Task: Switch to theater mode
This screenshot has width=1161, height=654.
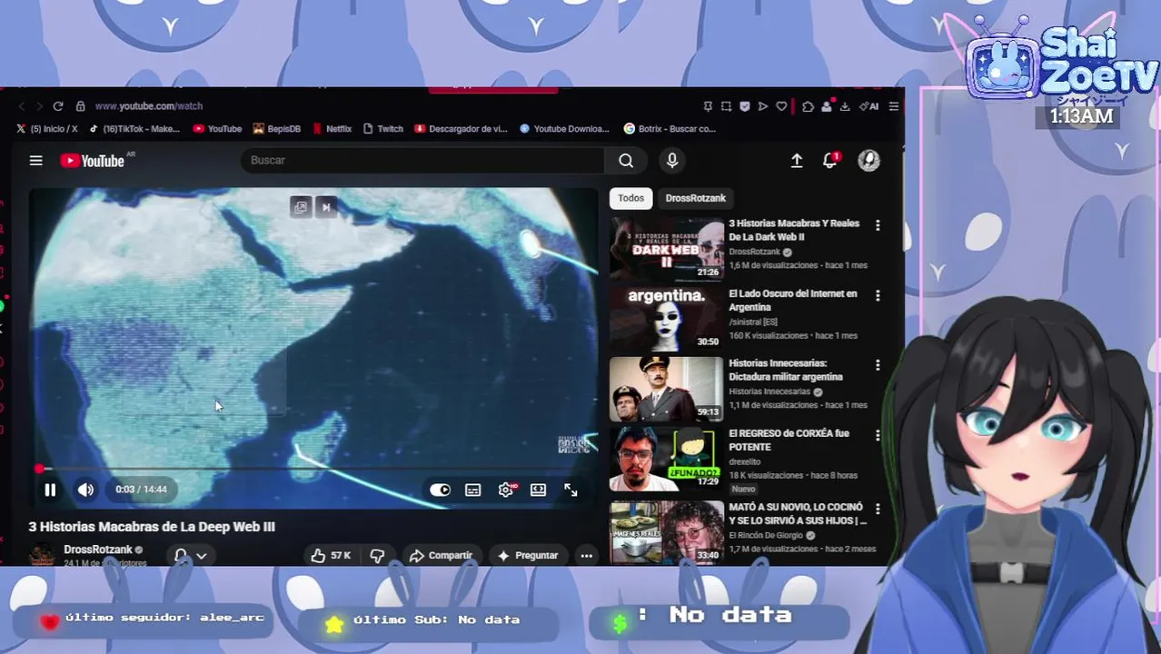Action: (539, 490)
